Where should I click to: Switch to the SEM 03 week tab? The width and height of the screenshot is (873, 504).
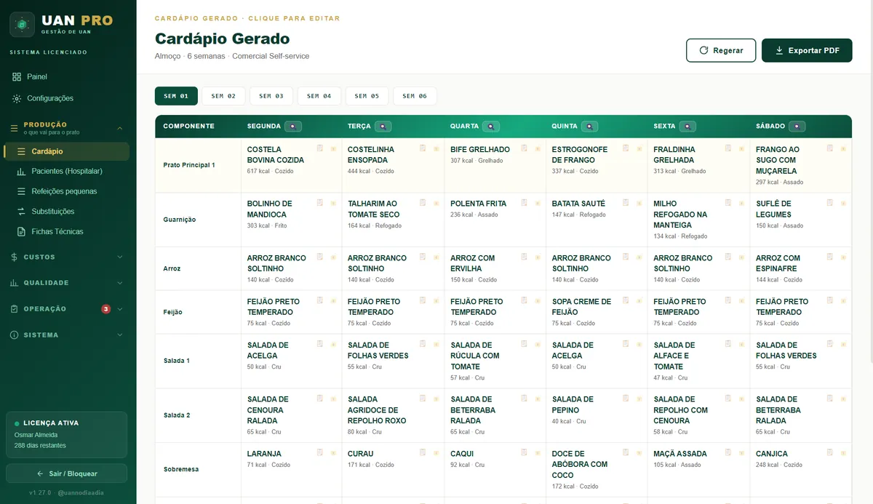pos(271,96)
